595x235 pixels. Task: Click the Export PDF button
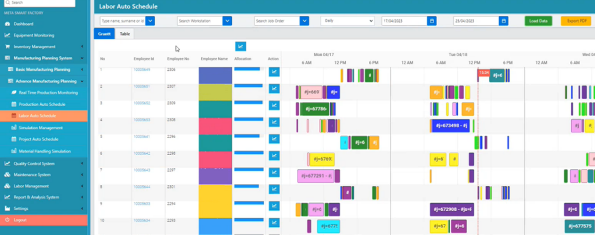click(575, 21)
